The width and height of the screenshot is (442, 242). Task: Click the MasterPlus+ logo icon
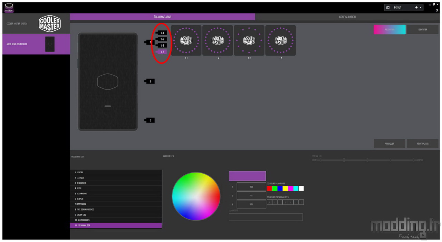[9, 8]
